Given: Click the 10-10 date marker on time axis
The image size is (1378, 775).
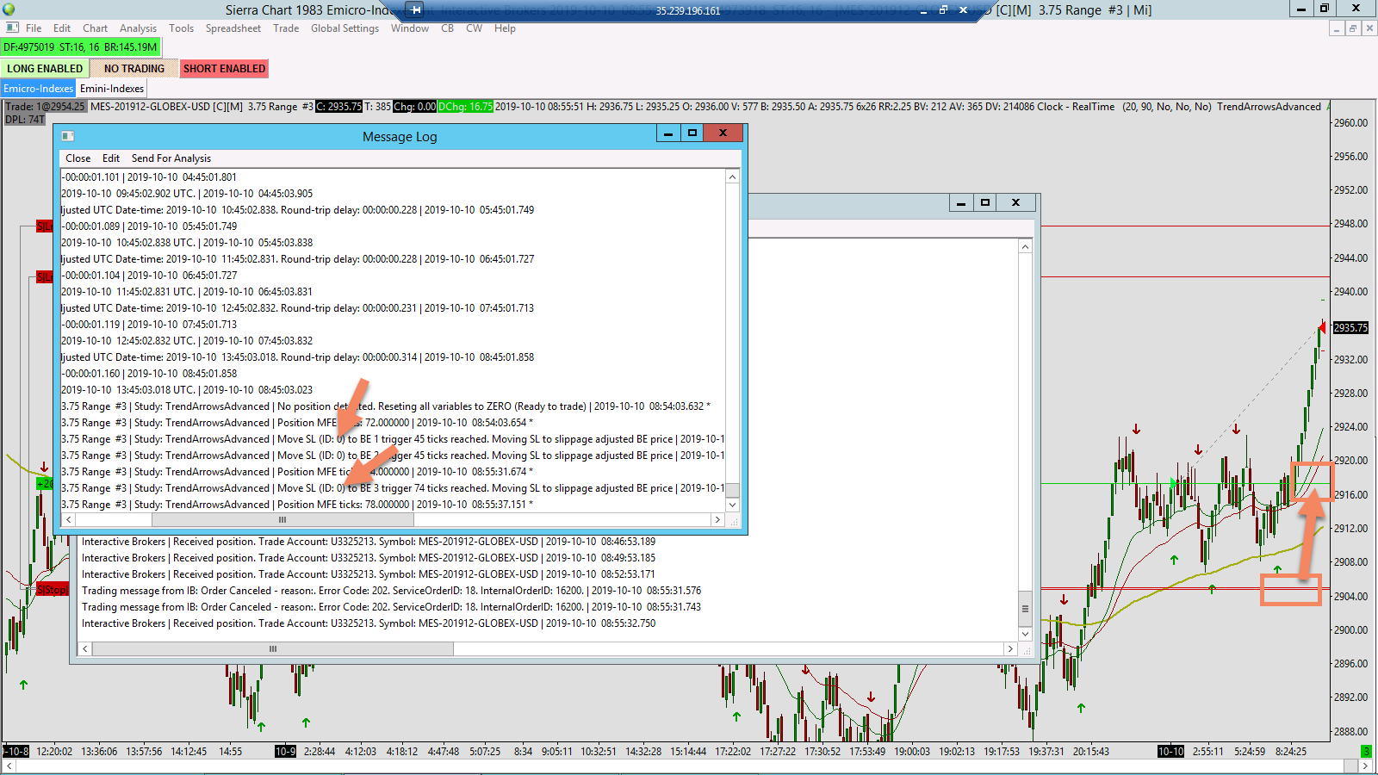Looking at the screenshot, I should (x=1170, y=752).
